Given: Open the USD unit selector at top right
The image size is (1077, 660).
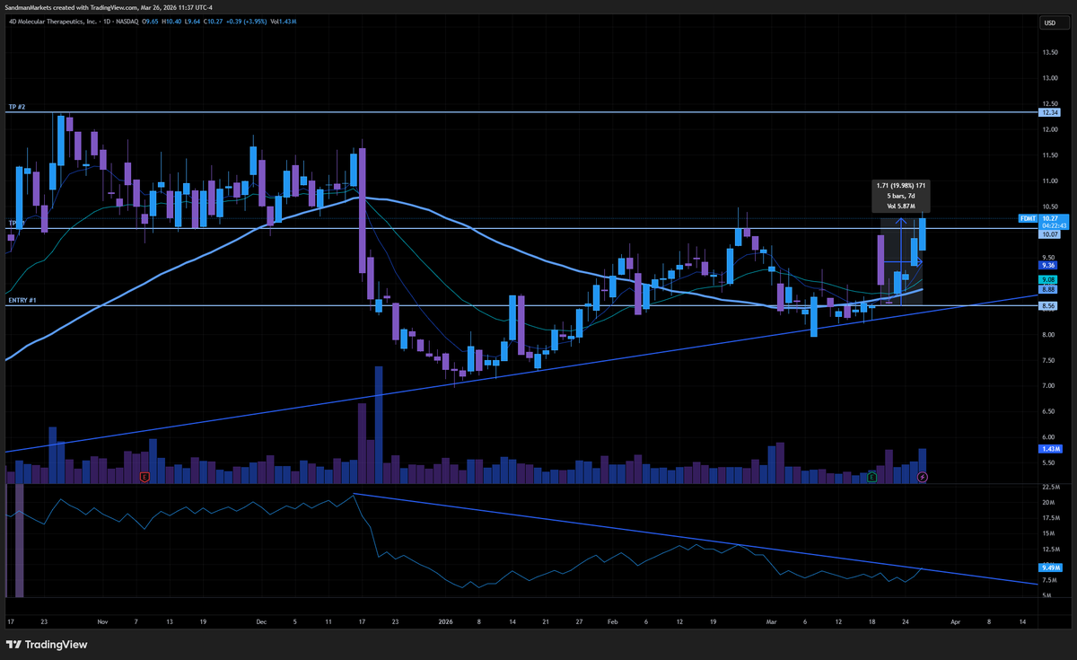Looking at the screenshot, I should point(1048,22).
